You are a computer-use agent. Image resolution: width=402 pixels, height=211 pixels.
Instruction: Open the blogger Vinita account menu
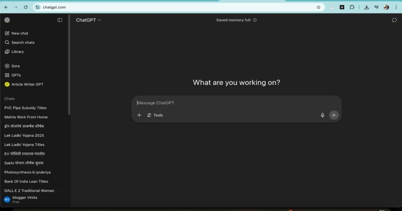[24, 199]
